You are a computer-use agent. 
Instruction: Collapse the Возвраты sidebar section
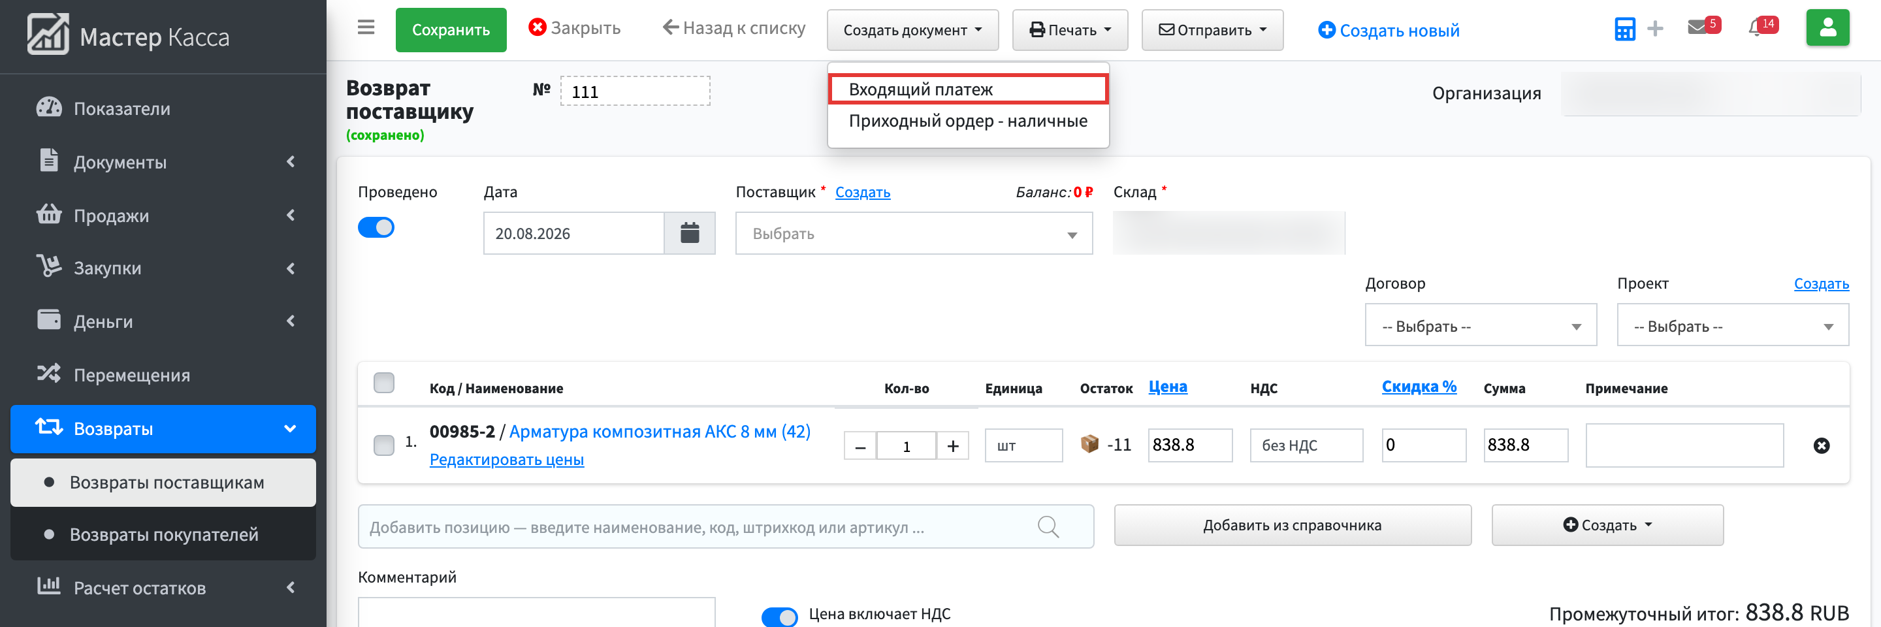tap(163, 428)
